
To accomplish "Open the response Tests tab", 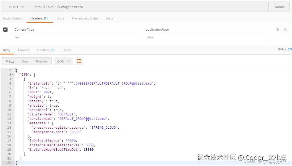I will (67, 50).
